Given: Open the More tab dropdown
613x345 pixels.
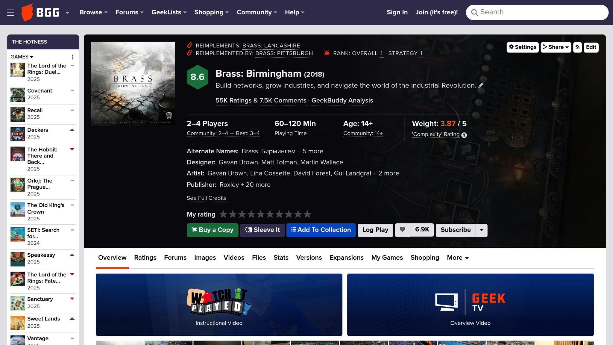Looking at the screenshot, I should pos(458,258).
